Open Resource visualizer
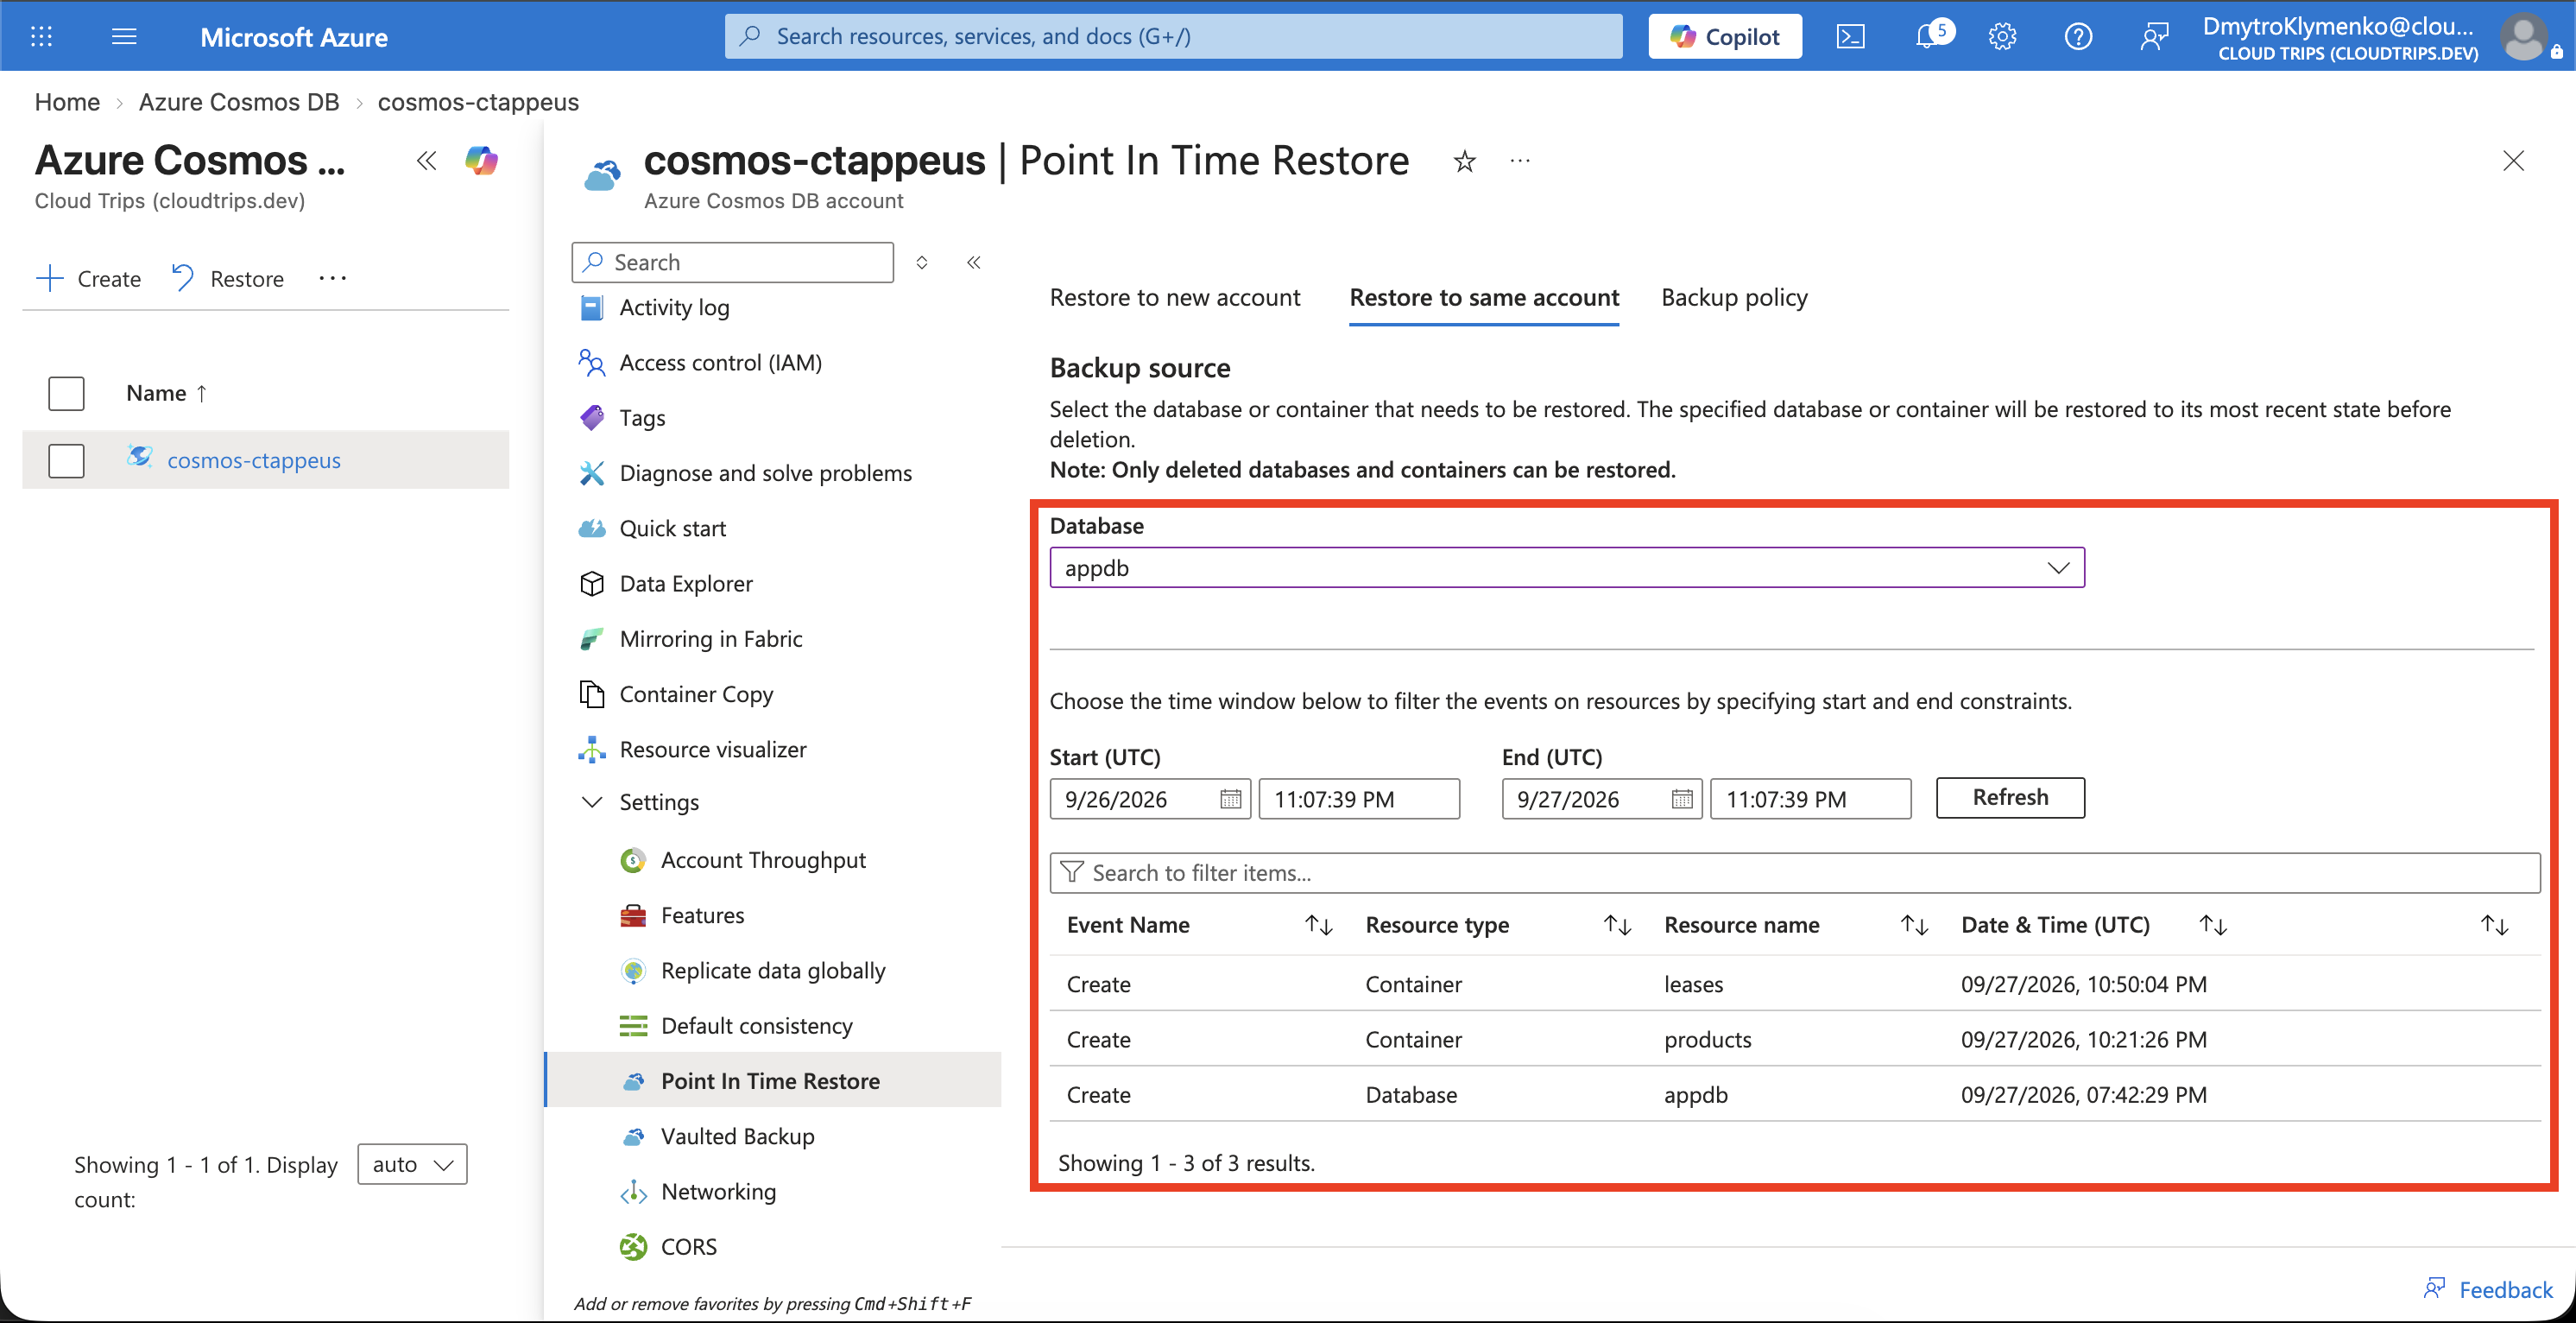 [x=712, y=749]
